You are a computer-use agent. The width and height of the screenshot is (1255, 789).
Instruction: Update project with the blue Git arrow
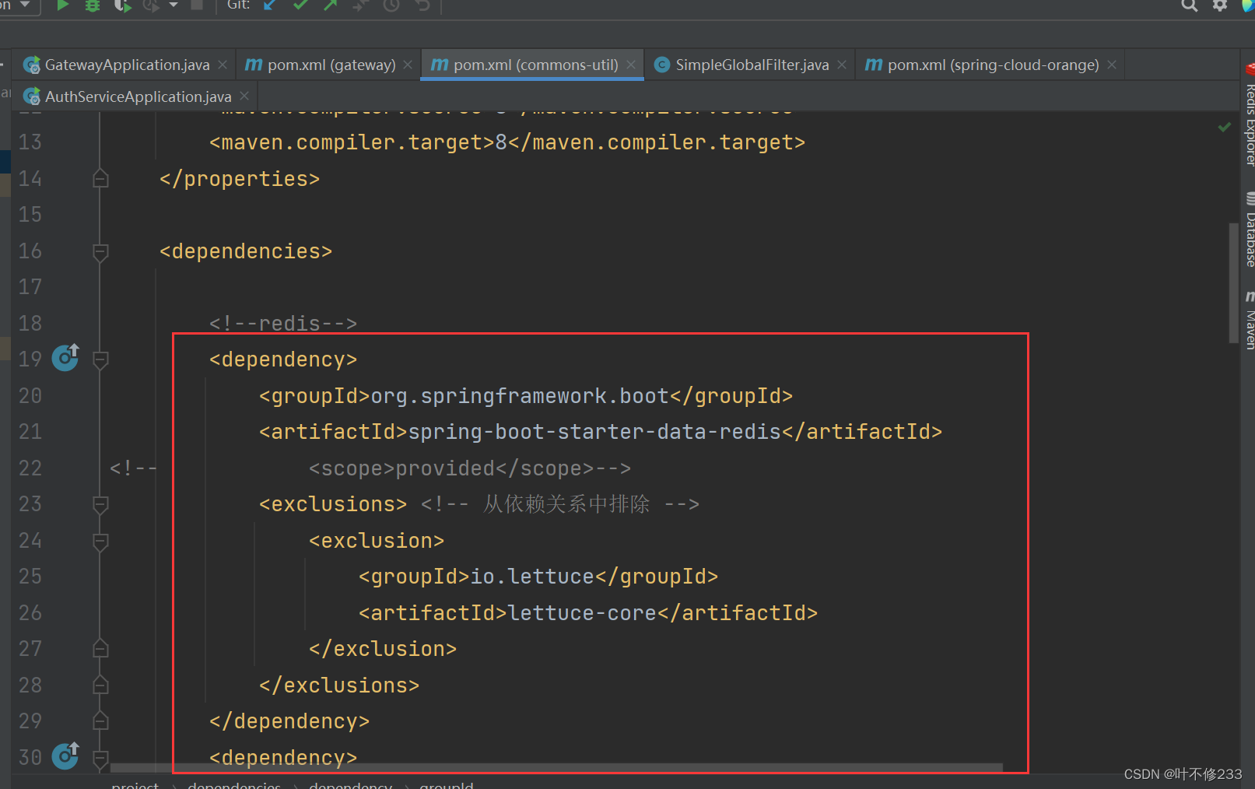(x=270, y=5)
